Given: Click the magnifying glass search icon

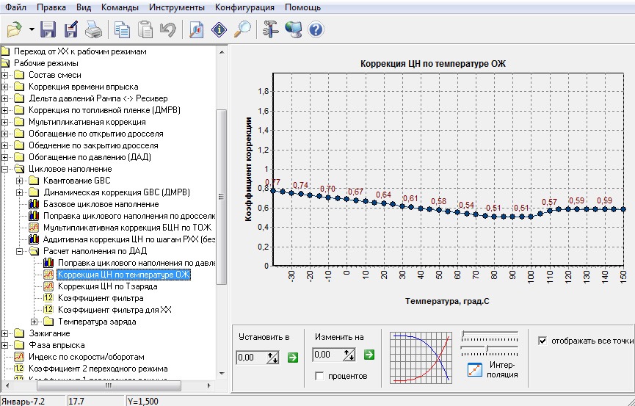Looking at the screenshot, I should coord(242,29).
